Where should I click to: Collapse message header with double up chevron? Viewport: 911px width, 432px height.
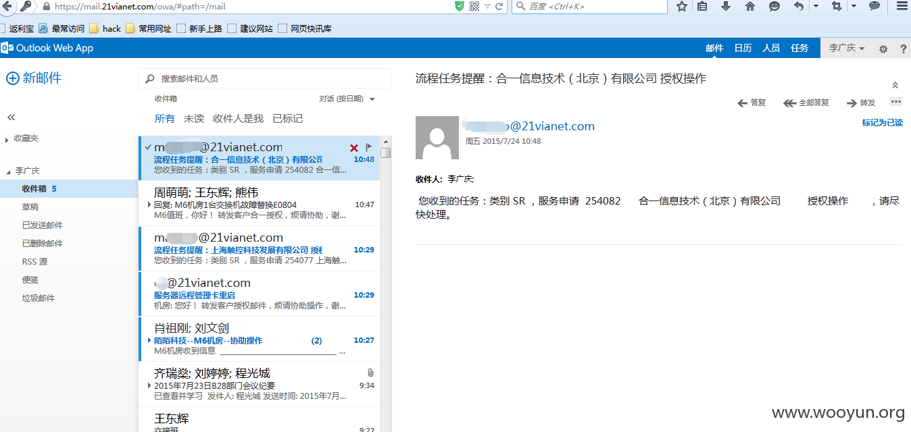895,85
